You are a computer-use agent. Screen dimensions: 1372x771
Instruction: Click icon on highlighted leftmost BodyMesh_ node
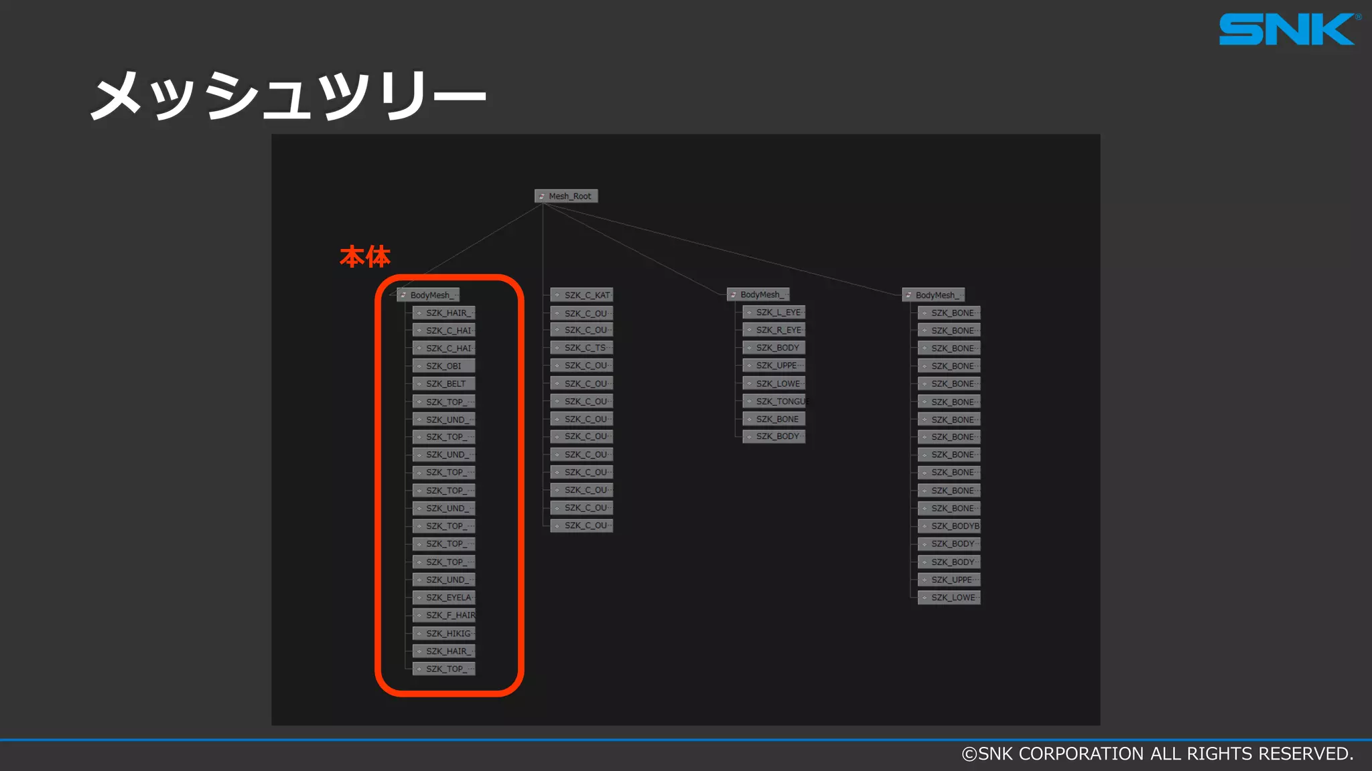[403, 295]
